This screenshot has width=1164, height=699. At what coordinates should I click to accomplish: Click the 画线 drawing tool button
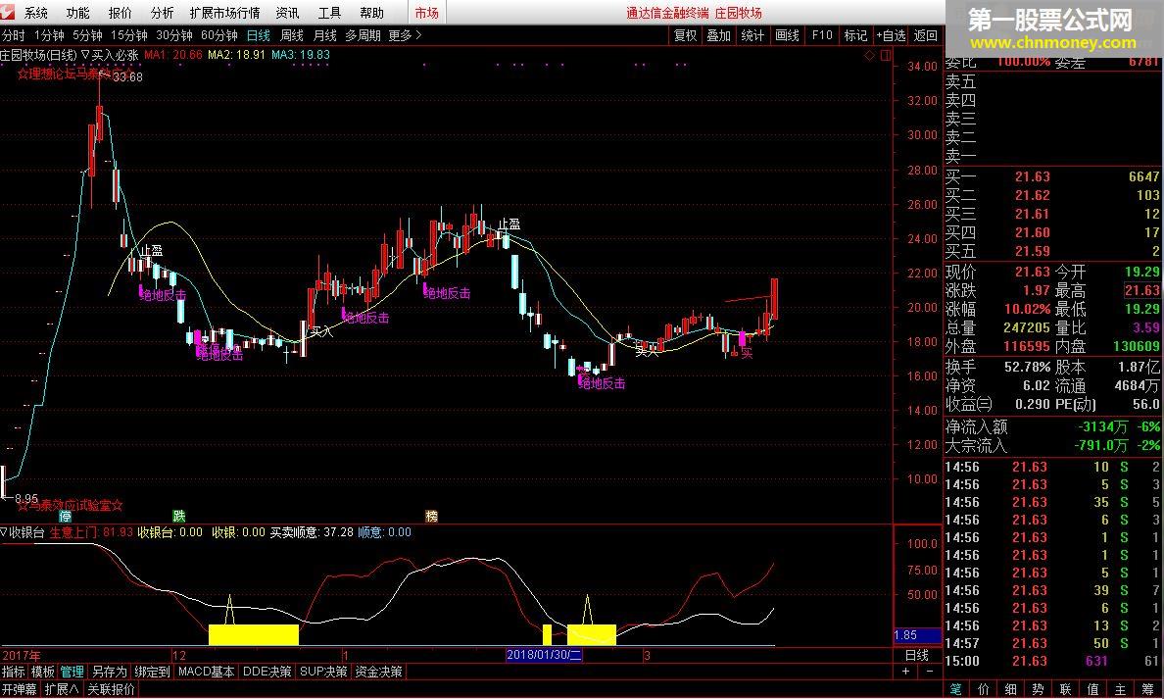[787, 35]
